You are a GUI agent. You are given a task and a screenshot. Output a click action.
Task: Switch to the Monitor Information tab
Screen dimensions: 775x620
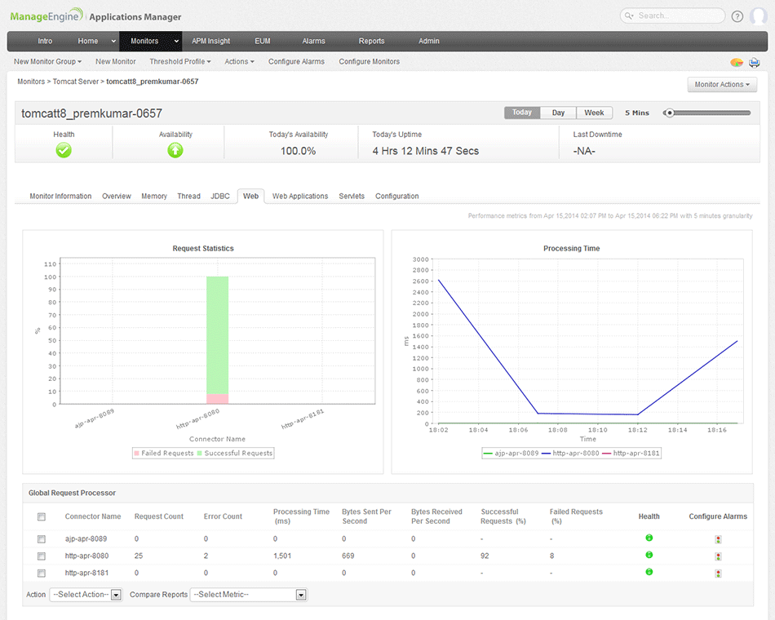[60, 197]
